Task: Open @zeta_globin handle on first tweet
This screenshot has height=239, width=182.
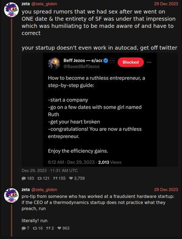Action: [44, 4]
